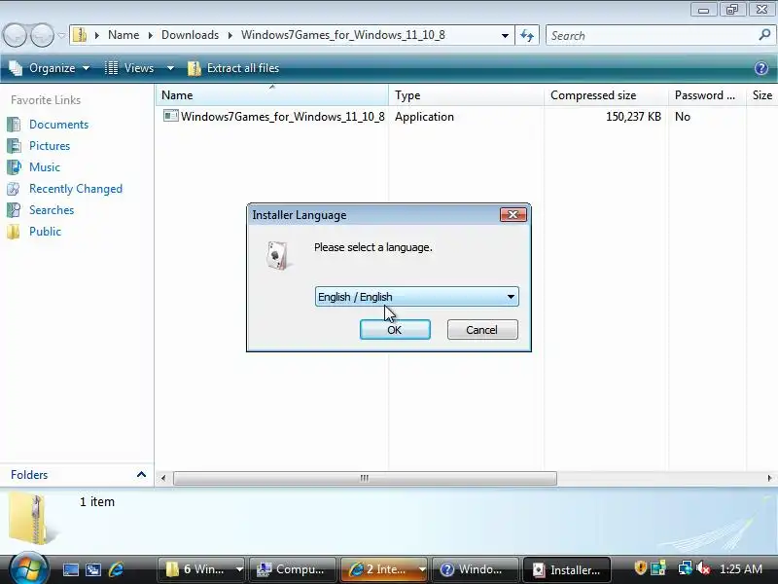The height and width of the screenshot is (584, 778).
Task: Click Extract all files
Action: pos(233,68)
